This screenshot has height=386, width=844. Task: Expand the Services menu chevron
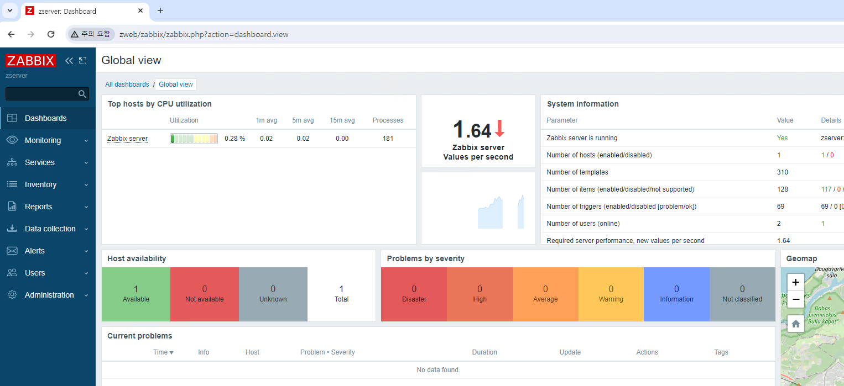point(86,163)
